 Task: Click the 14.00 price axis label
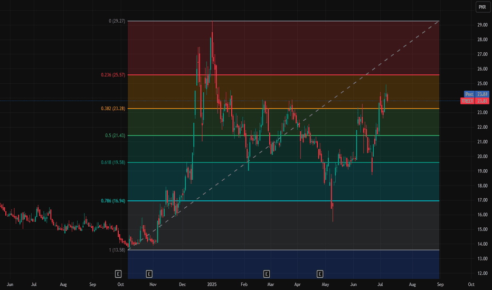point(482,244)
